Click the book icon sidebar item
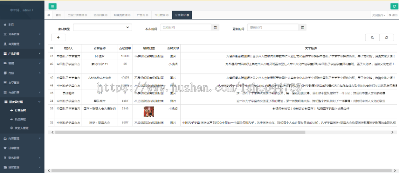The height and width of the screenshot is (173, 399). coord(5,73)
